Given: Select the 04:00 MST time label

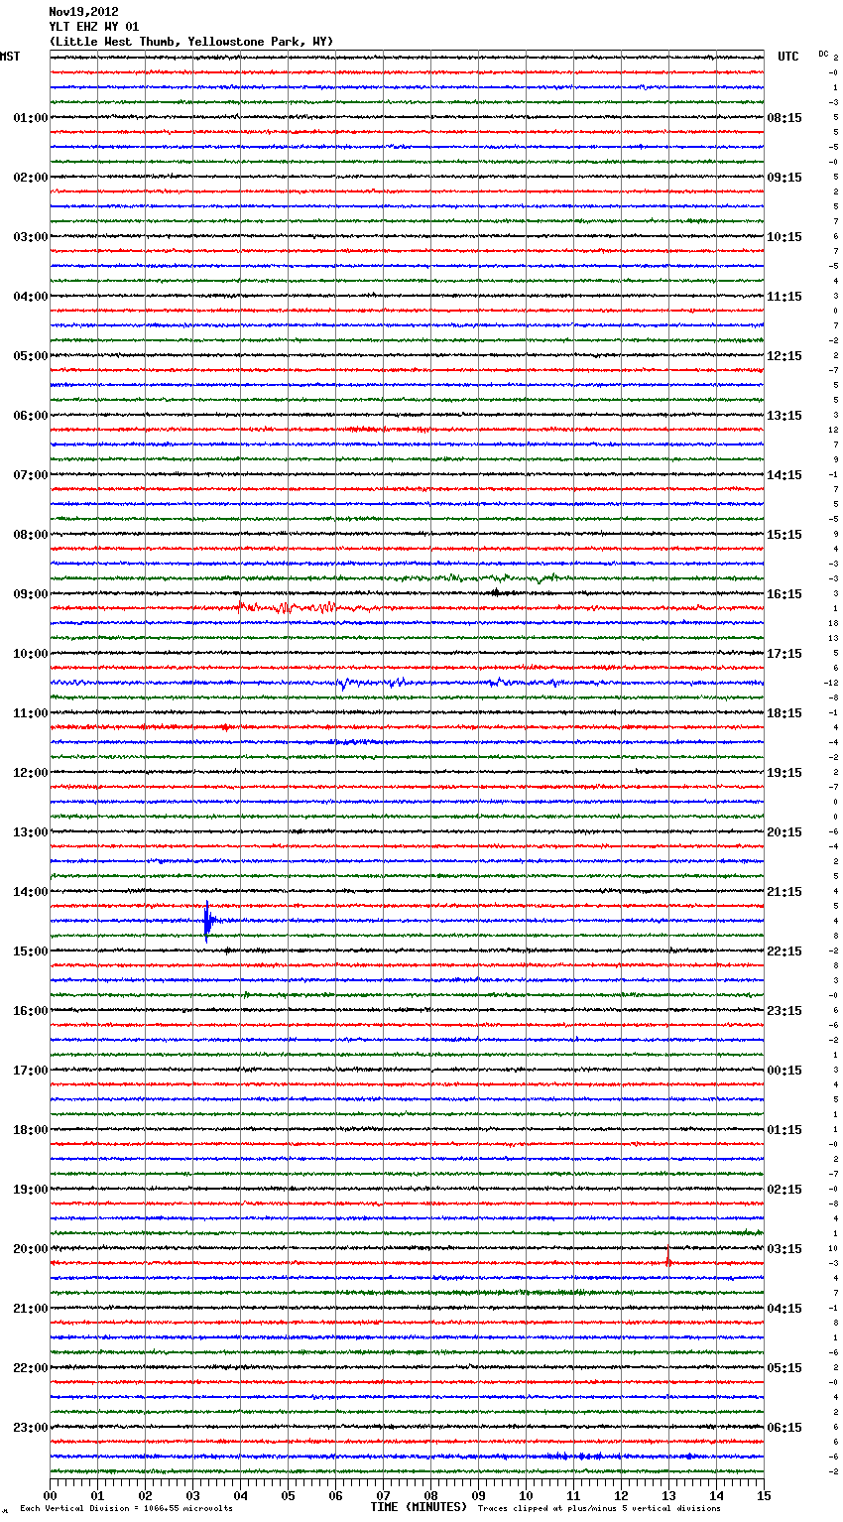Looking at the screenshot, I should point(31,297).
